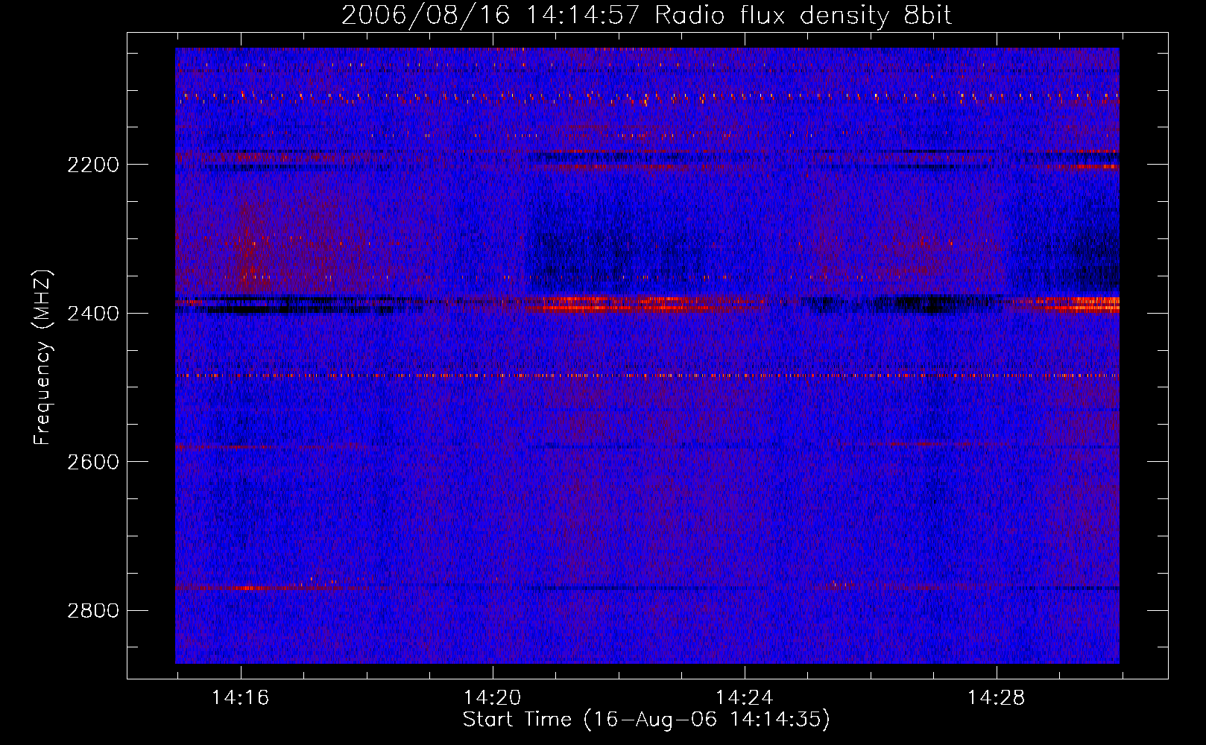
Task: Click the 14:20 time tick label
Action: point(492,698)
